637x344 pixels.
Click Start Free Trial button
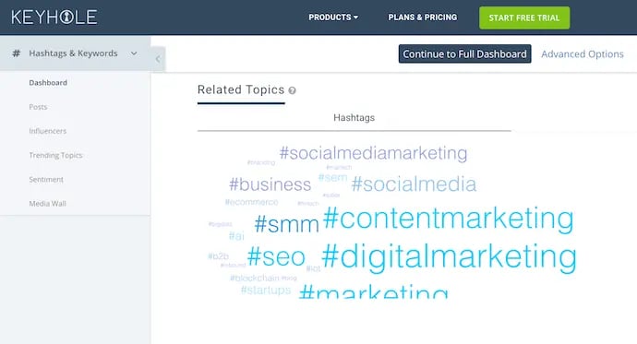click(524, 18)
